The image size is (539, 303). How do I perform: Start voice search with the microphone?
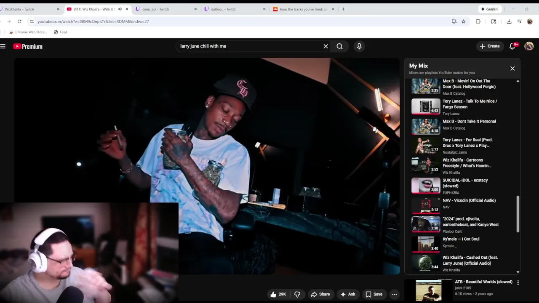[x=359, y=46]
